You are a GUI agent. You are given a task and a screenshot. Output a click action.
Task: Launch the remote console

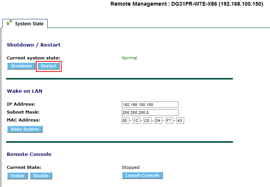(142, 176)
